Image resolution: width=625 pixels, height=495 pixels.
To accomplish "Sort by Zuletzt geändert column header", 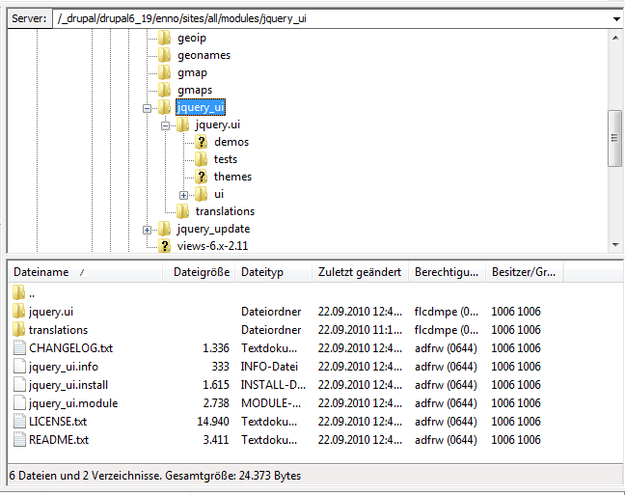I will [359, 273].
